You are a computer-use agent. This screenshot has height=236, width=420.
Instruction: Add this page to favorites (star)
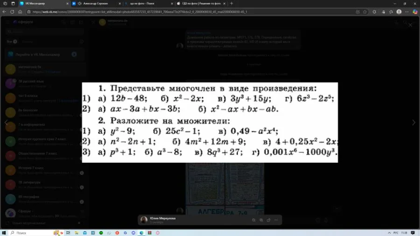click(x=365, y=12)
